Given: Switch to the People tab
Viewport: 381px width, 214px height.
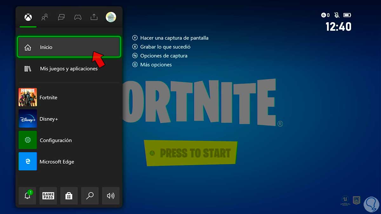Looking at the screenshot, I should pos(45,17).
